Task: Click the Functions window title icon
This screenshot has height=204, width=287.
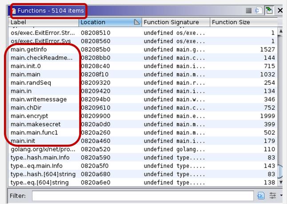Action: [14, 10]
